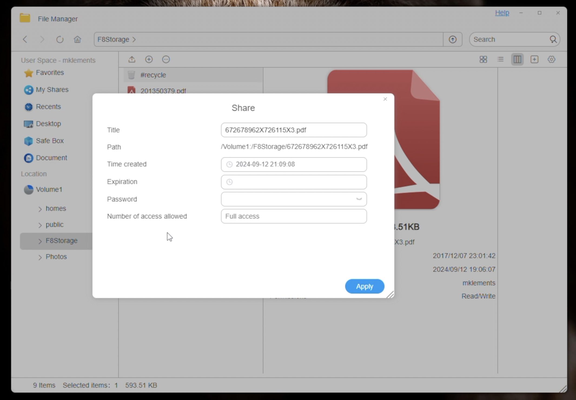576x400 pixels.
Task: Click the Title input field
Action: click(294, 130)
